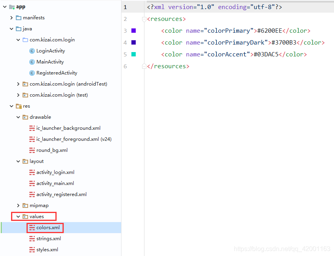This screenshot has width=334, height=256.
Task: Click the app module folder icon
Action: click(x=12, y=7)
